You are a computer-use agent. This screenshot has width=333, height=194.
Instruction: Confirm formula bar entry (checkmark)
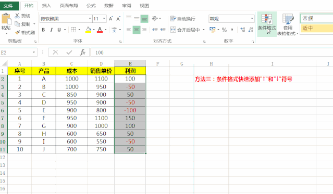click(x=69, y=52)
